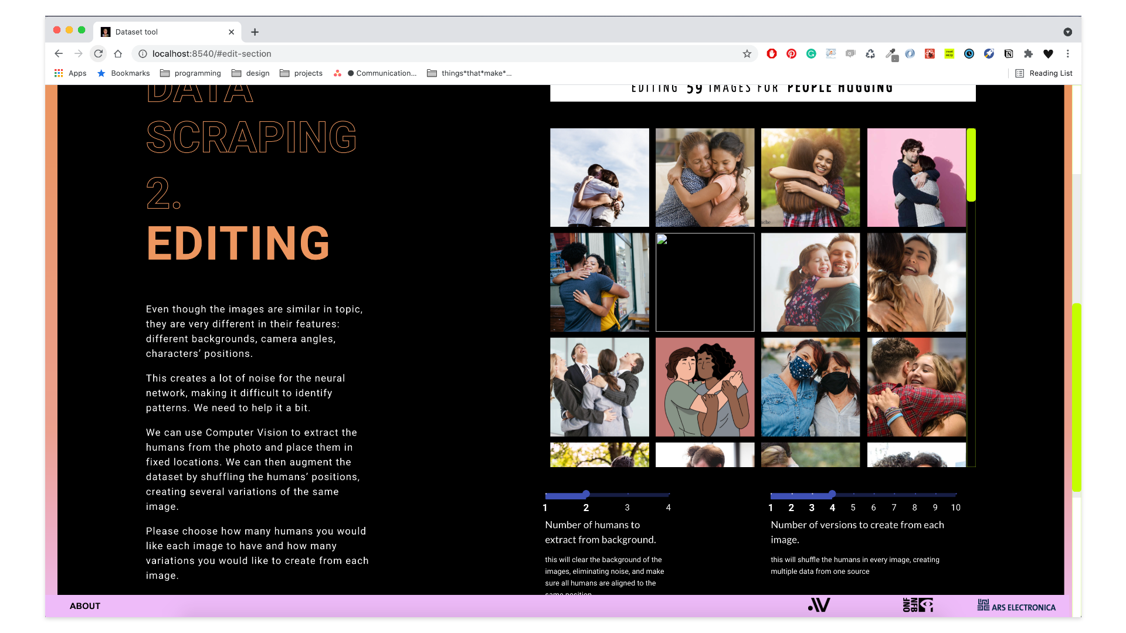This screenshot has height=633, width=1126.
Task: Close the Dataset tool tab
Action: [x=231, y=32]
